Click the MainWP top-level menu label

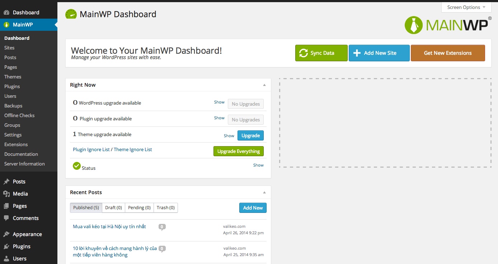pyautogui.click(x=23, y=25)
